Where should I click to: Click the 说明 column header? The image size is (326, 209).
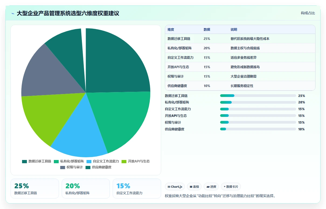[x=234, y=29]
